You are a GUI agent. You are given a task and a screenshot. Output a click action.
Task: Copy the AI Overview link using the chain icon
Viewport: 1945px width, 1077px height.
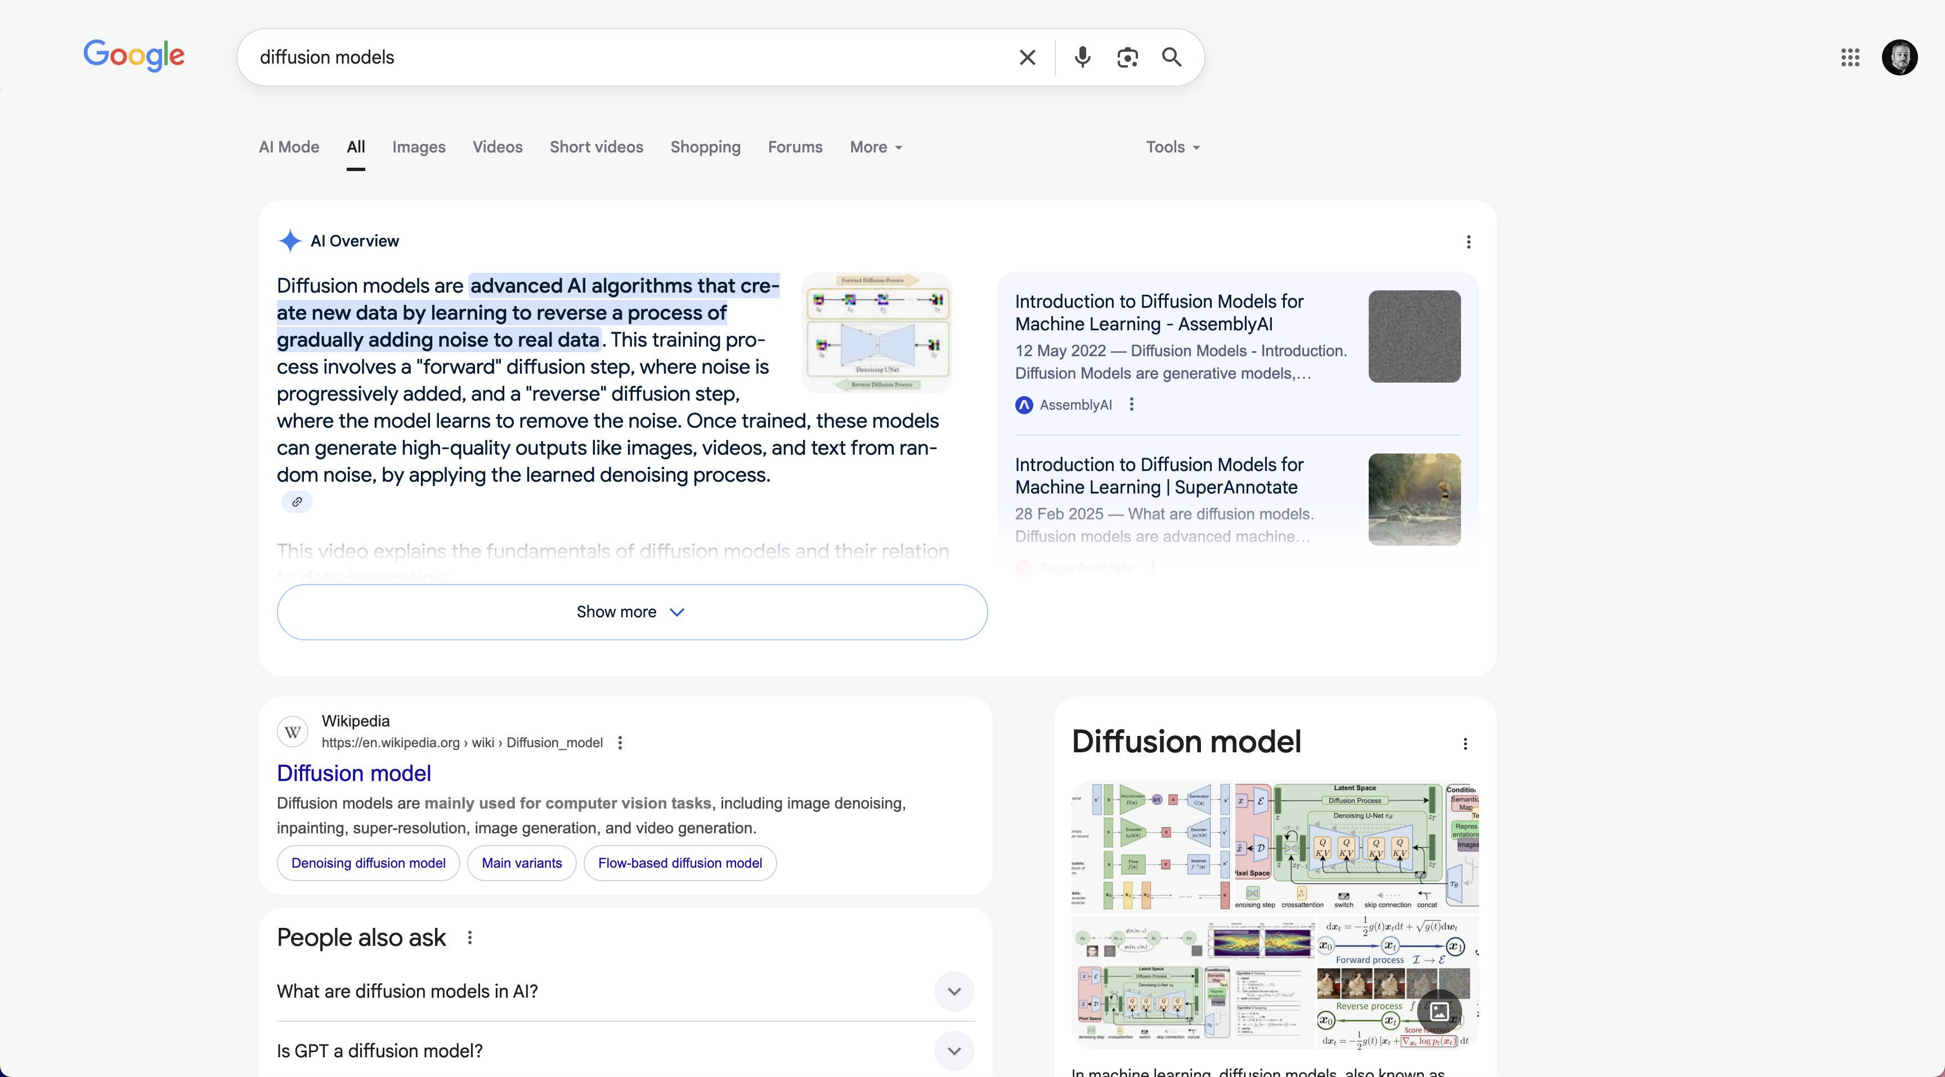click(x=297, y=501)
